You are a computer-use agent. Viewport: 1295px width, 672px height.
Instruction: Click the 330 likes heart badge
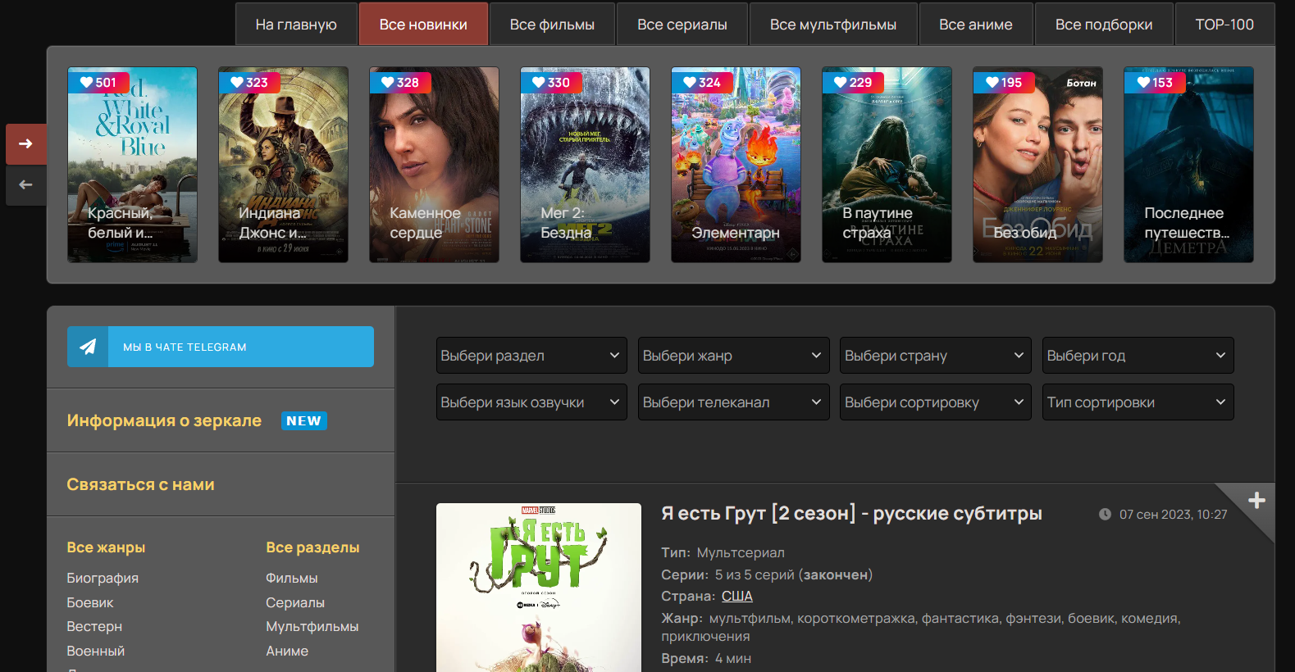[551, 83]
